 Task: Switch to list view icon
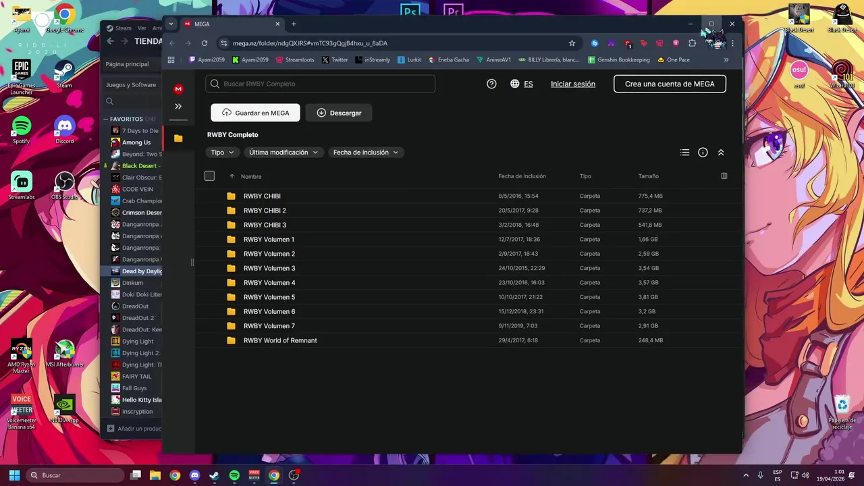[685, 153]
